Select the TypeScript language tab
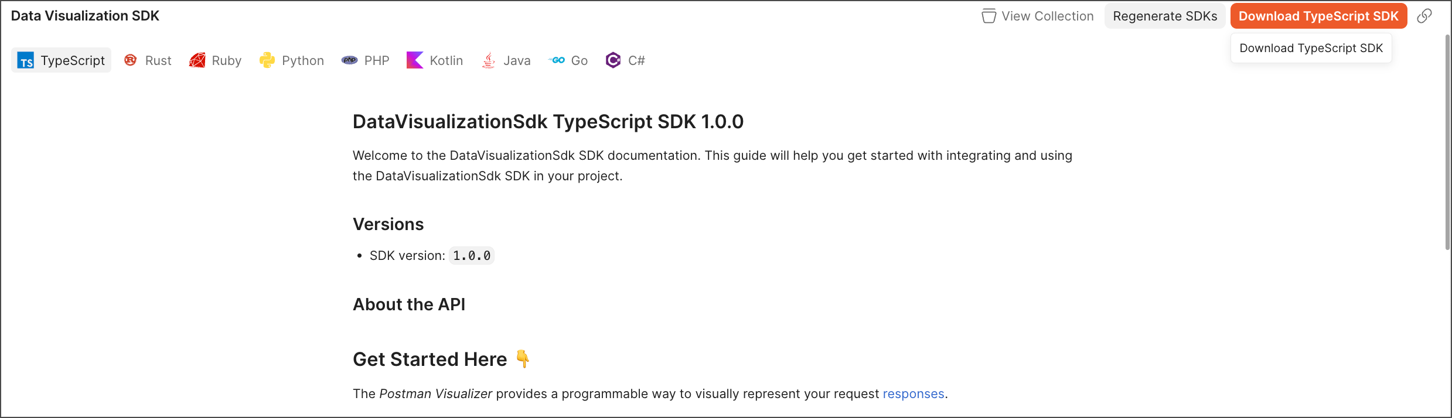This screenshot has height=418, width=1452. [62, 60]
